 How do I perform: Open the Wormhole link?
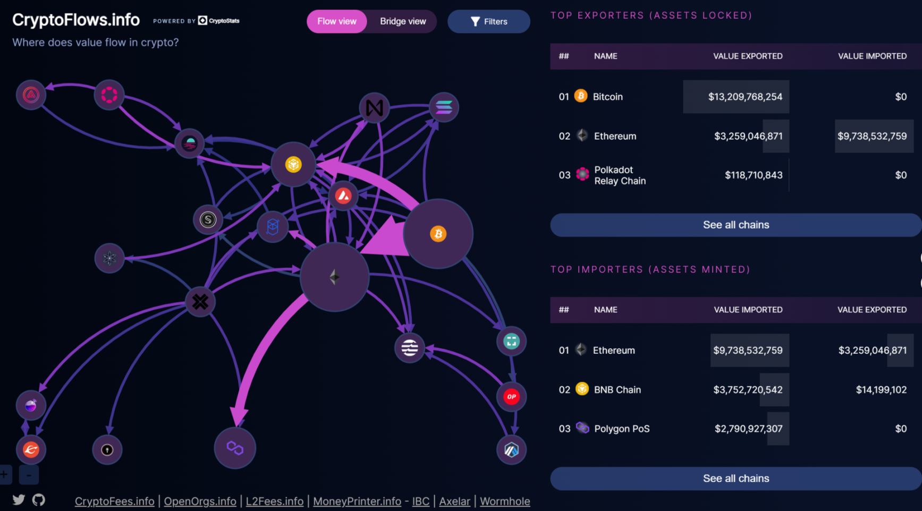[505, 501]
